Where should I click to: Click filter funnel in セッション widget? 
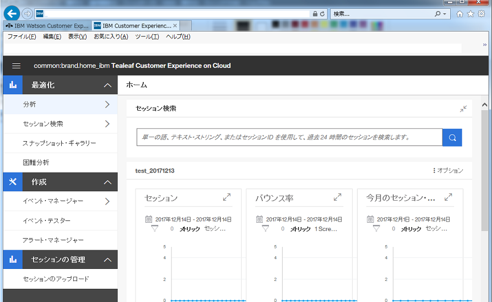pos(155,229)
